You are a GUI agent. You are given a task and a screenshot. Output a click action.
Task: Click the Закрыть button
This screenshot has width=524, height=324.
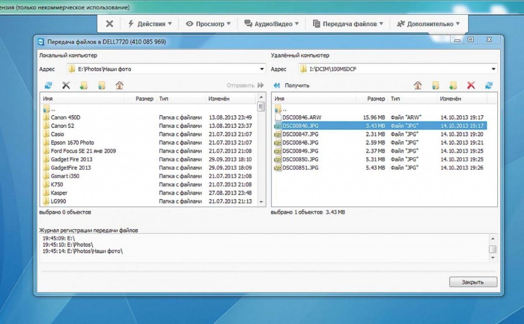pyautogui.click(x=473, y=282)
